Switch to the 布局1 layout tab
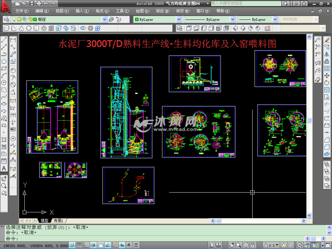The height and width of the screenshot is (249, 332). tap(58, 221)
